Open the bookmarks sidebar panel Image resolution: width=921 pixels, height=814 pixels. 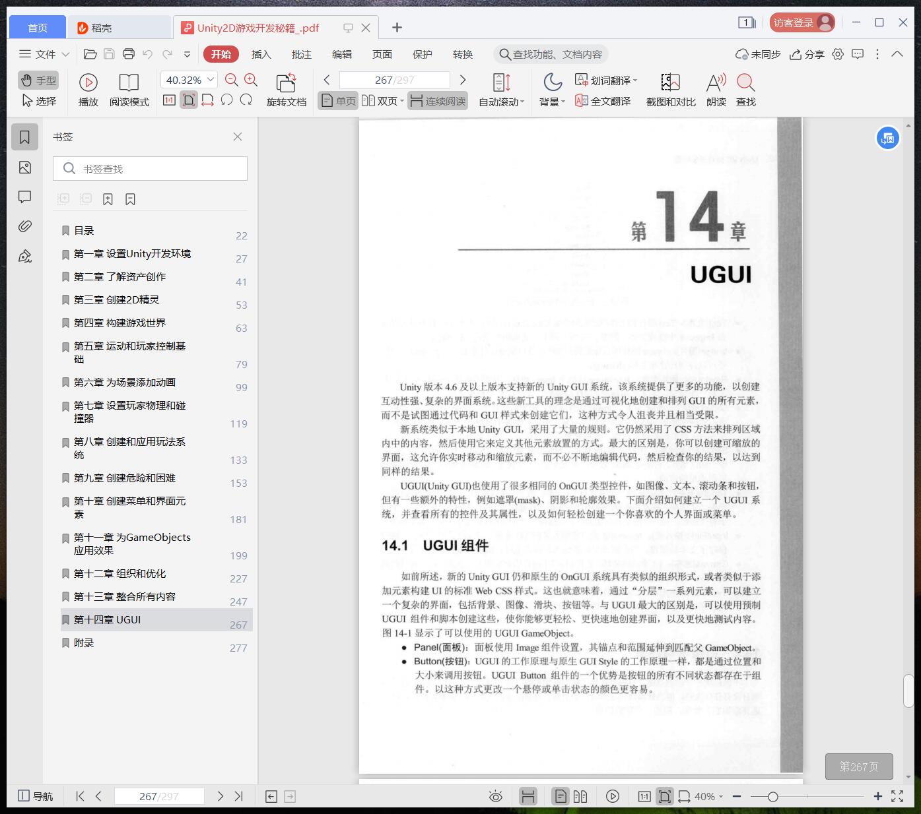pyautogui.click(x=25, y=137)
